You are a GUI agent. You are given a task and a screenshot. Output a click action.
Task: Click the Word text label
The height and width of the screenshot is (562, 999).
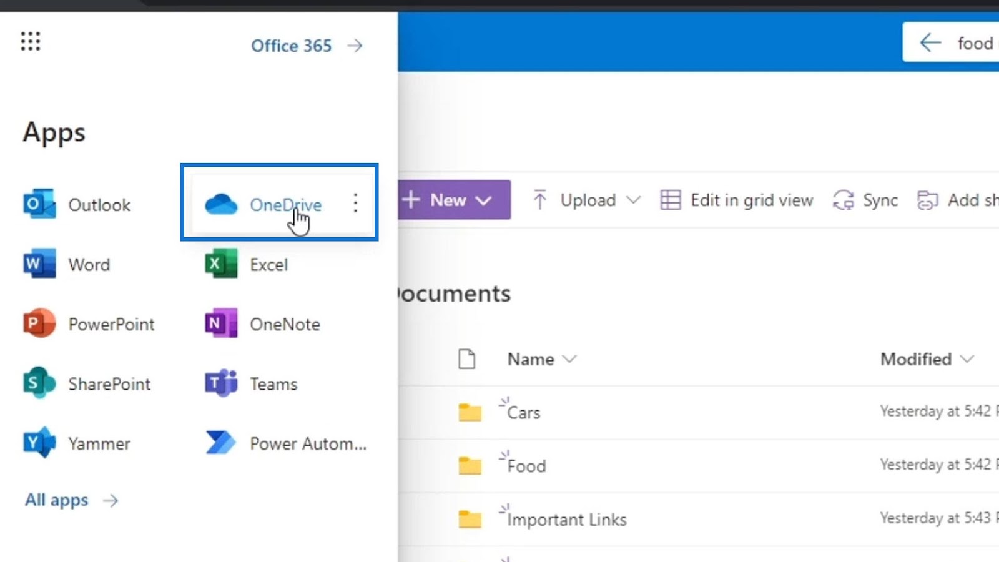[89, 265]
